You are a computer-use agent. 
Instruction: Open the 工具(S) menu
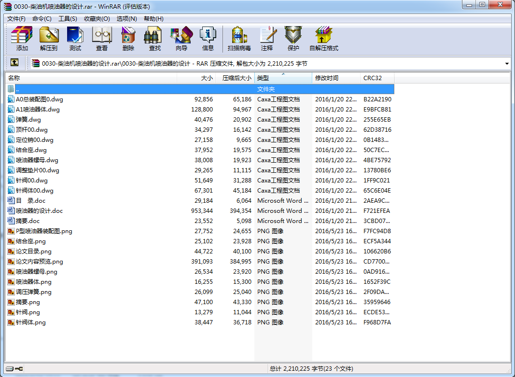coord(68,19)
